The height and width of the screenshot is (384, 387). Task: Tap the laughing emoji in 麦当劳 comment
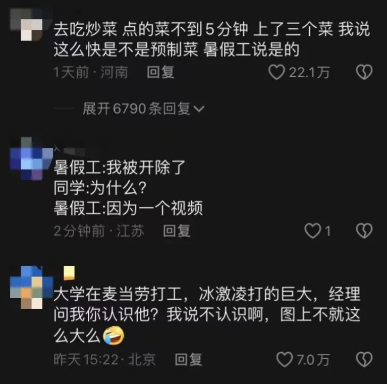point(114,336)
